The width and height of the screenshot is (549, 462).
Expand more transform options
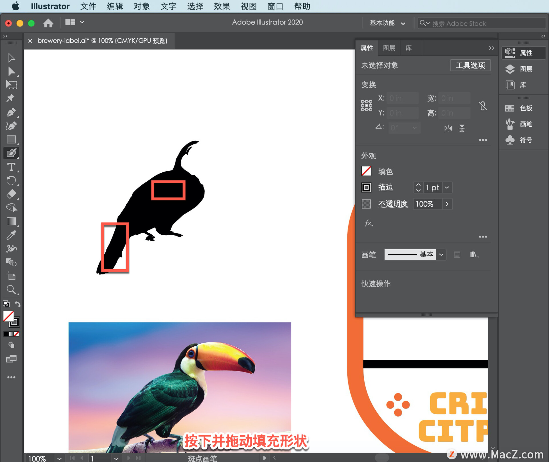(x=483, y=140)
